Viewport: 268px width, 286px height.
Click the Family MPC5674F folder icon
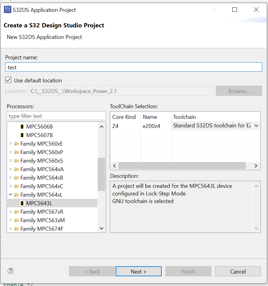tap(16, 229)
